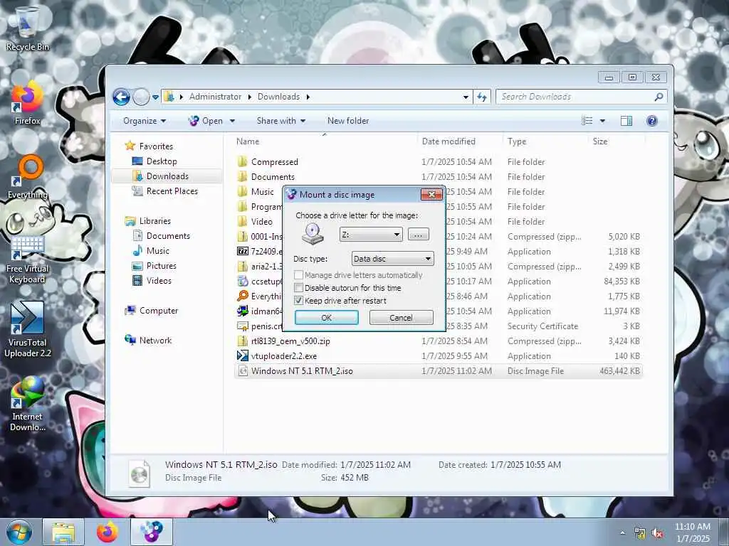The width and height of the screenshot is (729, 546).
Task: Select the rtl8139_oem_v500.zip file icon
Action: click(242, 341)
